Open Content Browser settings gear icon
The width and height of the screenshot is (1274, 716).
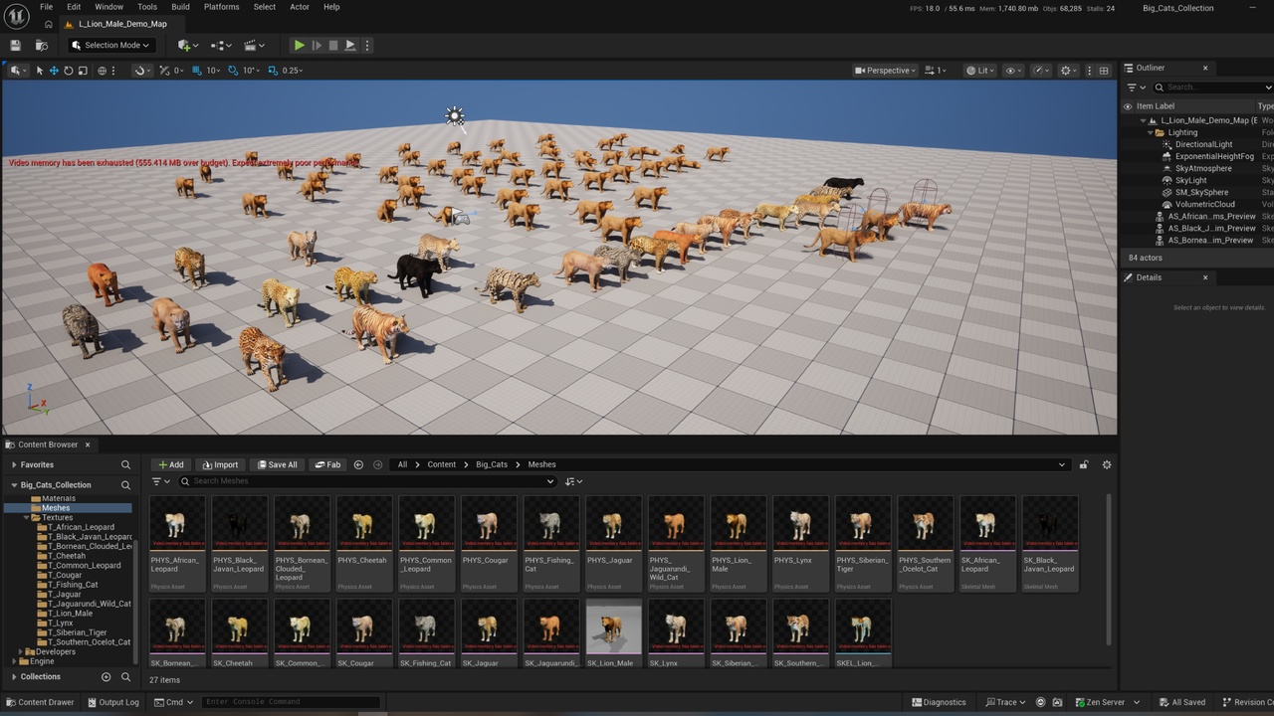tap(1106, 464)
